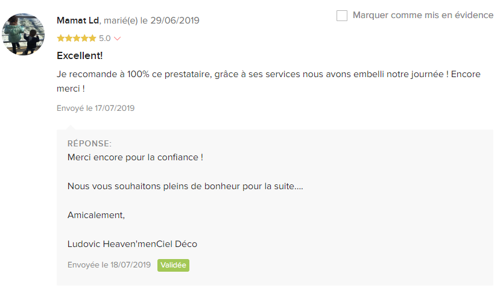Click the five gold stars rating
Viewport: 503px width, 297px height.
77,39
